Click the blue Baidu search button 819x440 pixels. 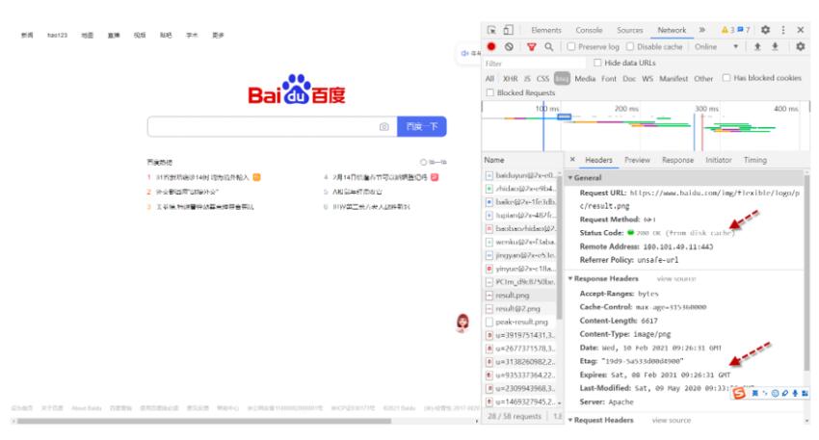pos(422,127)
